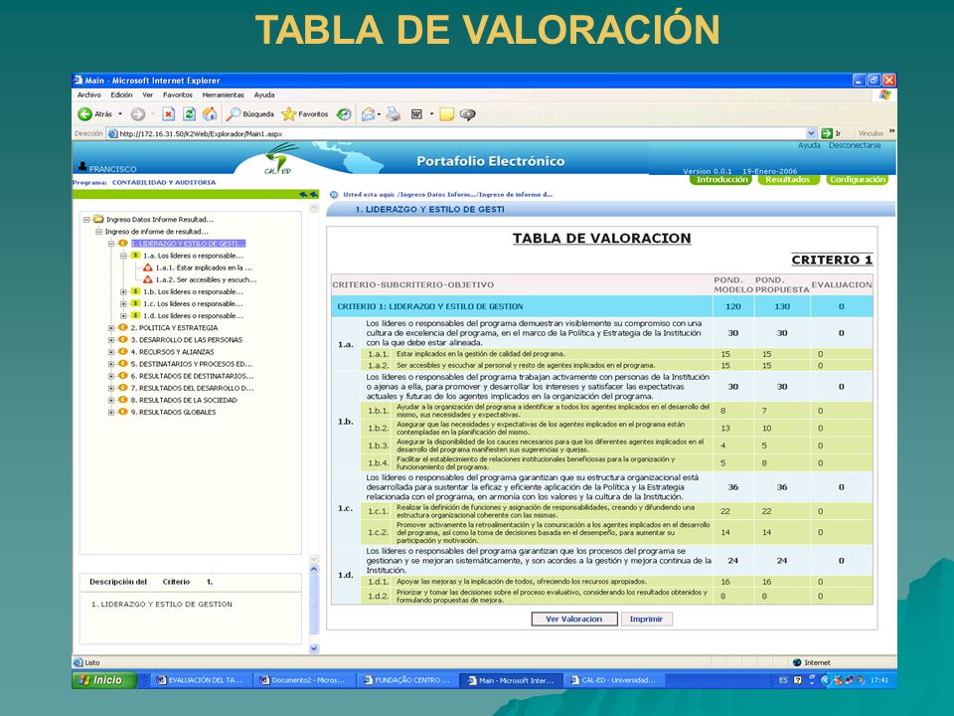Collapse 1. LIDERAZGO Y ESTILO tree node
Screen dimensions: 954x716
pos(111,244)
